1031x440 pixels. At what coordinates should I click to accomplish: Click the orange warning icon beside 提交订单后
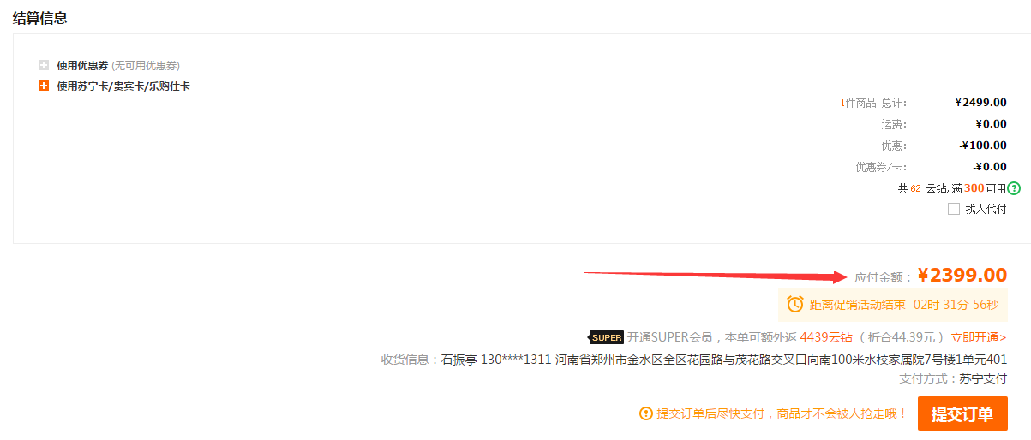point(646,413)
